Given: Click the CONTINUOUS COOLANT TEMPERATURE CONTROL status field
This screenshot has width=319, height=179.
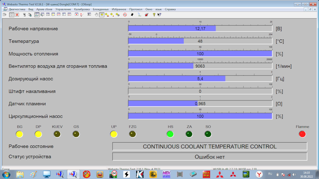Looking at the screenshot, I should click(x=210, y=146).
